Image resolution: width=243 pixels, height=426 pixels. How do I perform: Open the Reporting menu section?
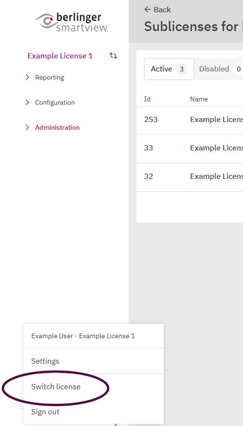(50, 78)
